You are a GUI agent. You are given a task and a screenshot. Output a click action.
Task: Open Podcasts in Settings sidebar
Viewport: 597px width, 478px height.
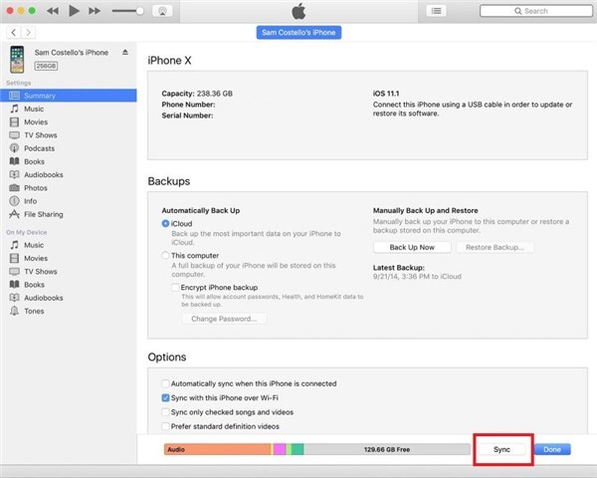(x=41, y=147)
